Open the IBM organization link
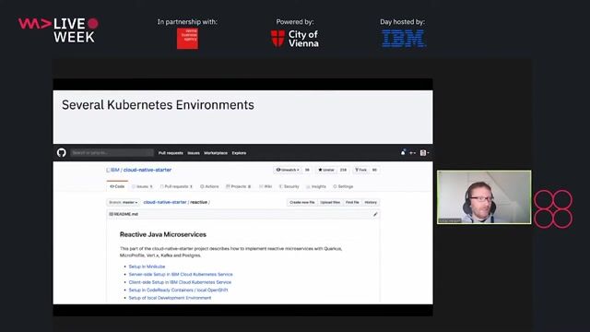 (x=114, y=170)
